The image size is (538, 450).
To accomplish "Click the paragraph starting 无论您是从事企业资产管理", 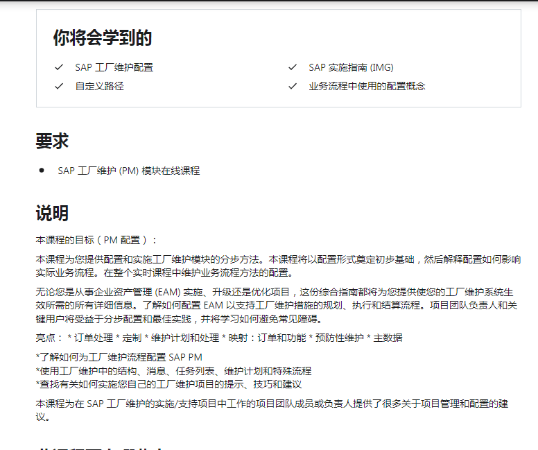I will tap(277, 306).
